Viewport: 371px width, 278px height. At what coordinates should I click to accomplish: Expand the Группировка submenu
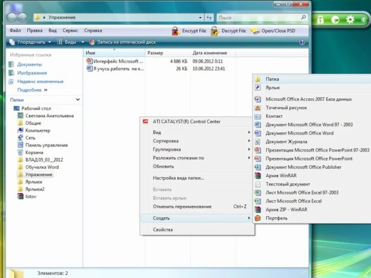point(249,149)
